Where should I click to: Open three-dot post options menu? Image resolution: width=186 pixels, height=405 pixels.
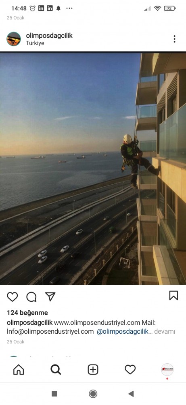[174, 39]
